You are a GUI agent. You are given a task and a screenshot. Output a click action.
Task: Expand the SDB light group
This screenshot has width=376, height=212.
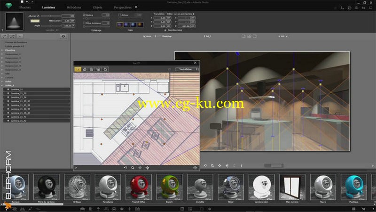2,74
